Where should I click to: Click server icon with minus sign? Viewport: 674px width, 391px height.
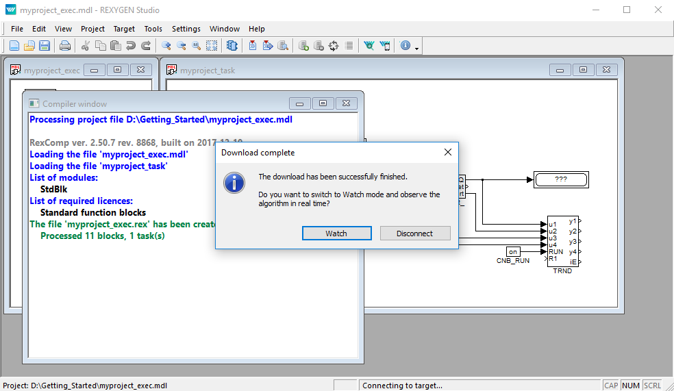[319, 46]
